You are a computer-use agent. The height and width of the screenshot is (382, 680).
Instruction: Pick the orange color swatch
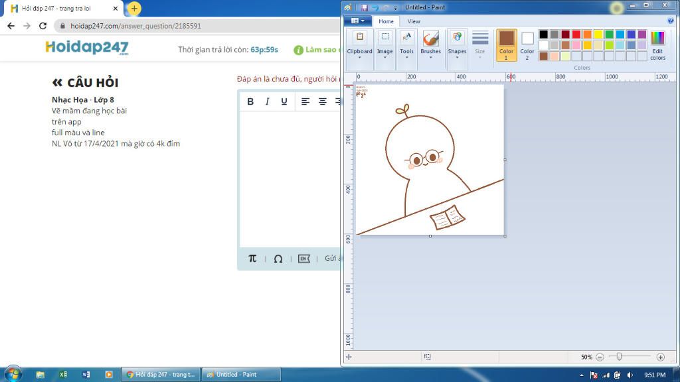tap(587, 34)
